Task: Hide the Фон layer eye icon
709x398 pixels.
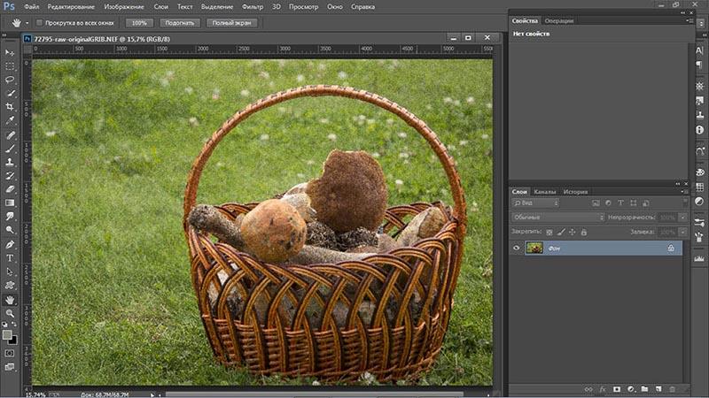Action: (x=517, y=248)
